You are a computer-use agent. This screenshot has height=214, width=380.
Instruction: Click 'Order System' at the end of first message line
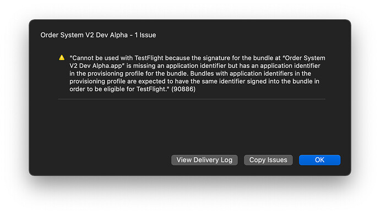(x=305, y=58)
